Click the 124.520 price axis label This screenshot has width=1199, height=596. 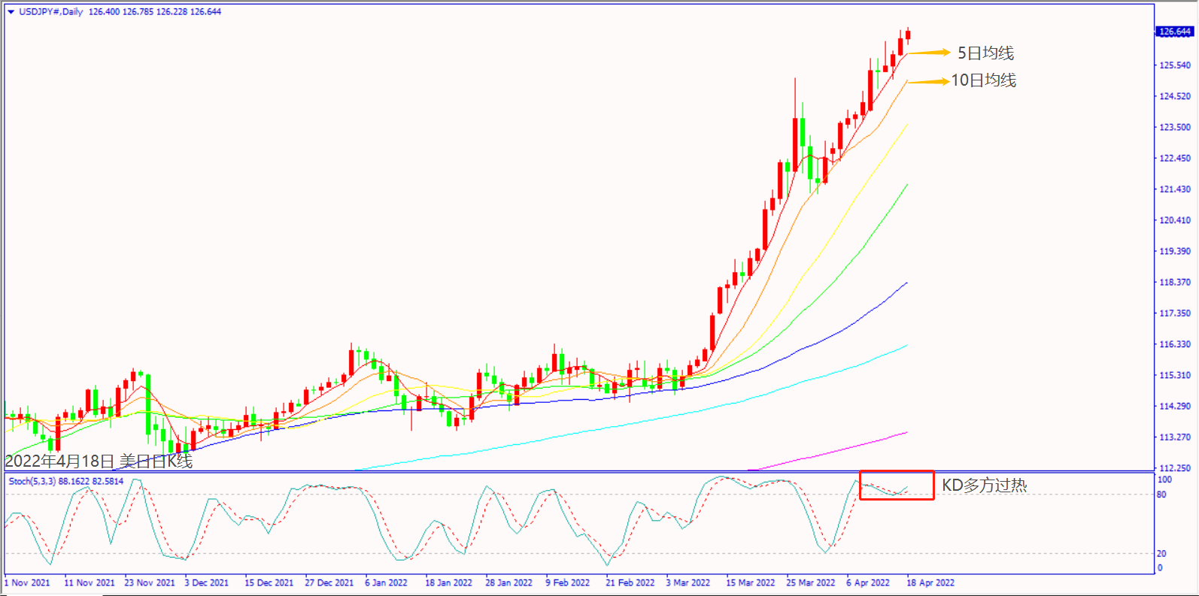click(1175, 96)
